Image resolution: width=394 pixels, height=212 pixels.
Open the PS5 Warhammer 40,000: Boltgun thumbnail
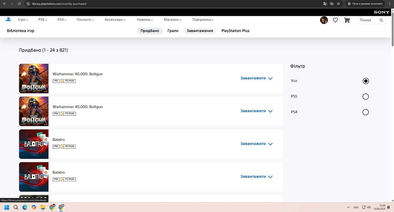(x=33, y=79)
